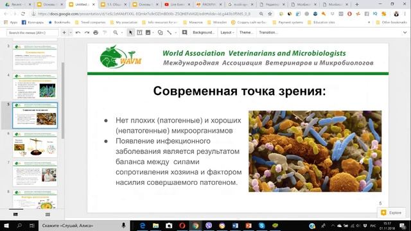411x231 pixels.
Task: Open the line type dropdown arrow
Action: pos(175,33)
